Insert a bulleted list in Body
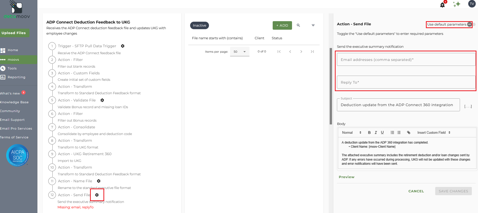The height and width of the screenshot is (213, 478). [399, 132]
